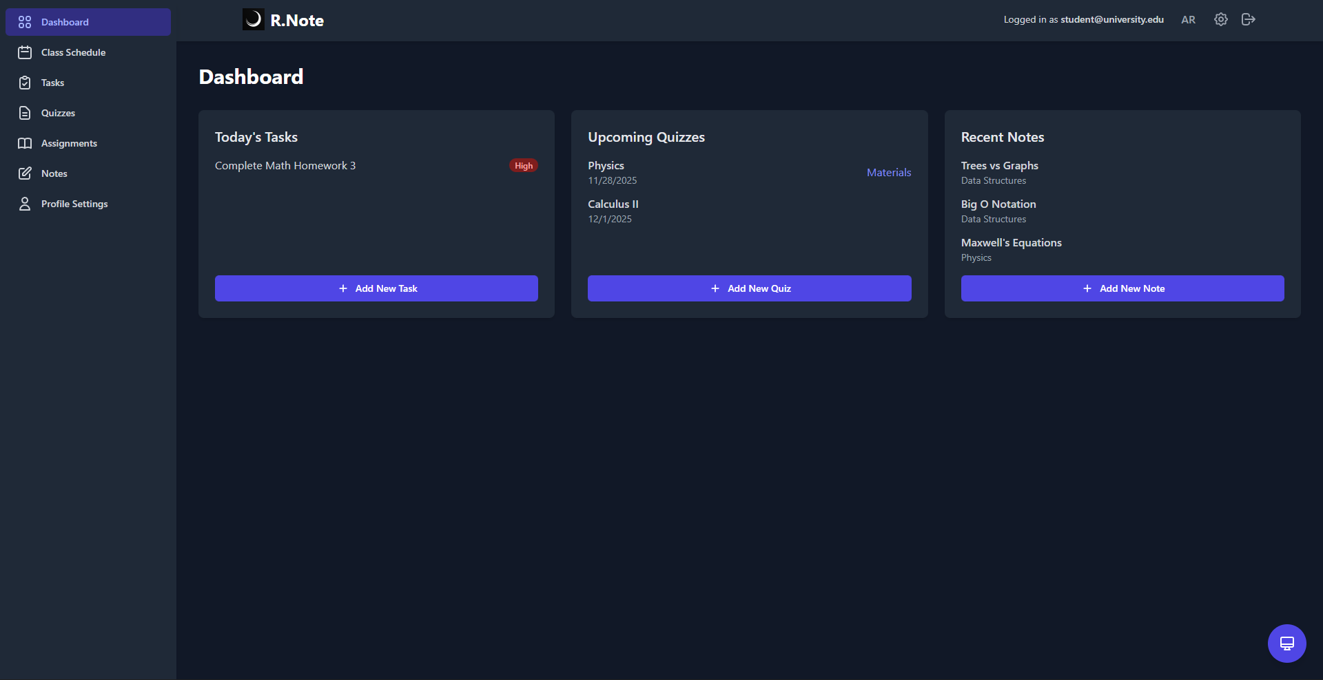
Task: Open the Calculus II quiz entry
Action: click(x=613, y=204)
